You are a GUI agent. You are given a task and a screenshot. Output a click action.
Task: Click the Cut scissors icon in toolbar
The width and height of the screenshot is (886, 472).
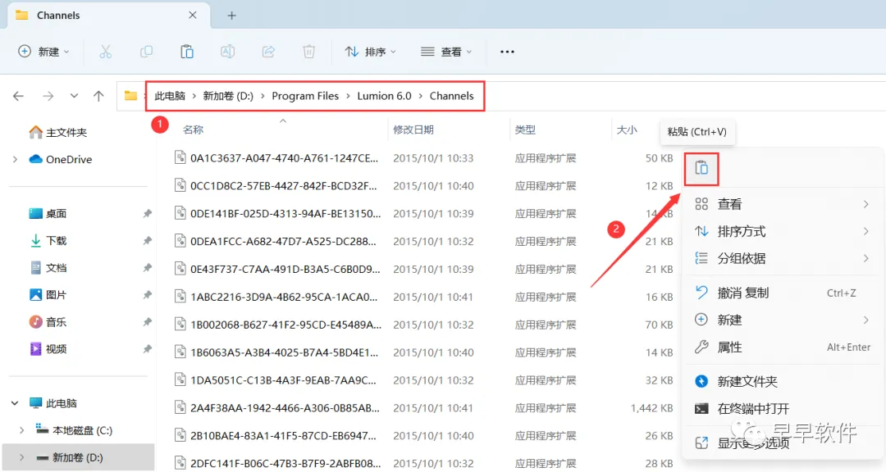pos(105,52)
